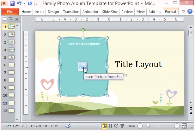Switch to Normal view

pyautogui.click(x=104, y=126)
